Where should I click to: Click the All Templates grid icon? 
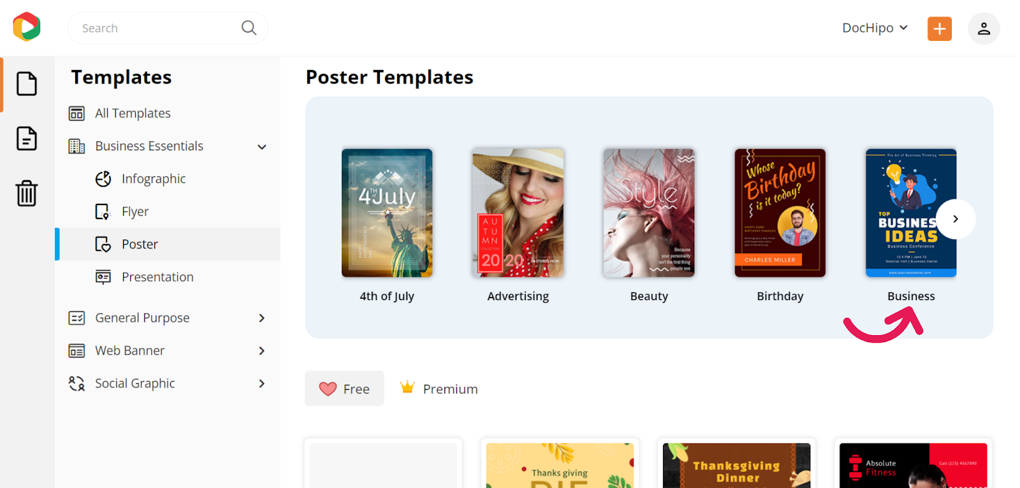pos(76,113)
